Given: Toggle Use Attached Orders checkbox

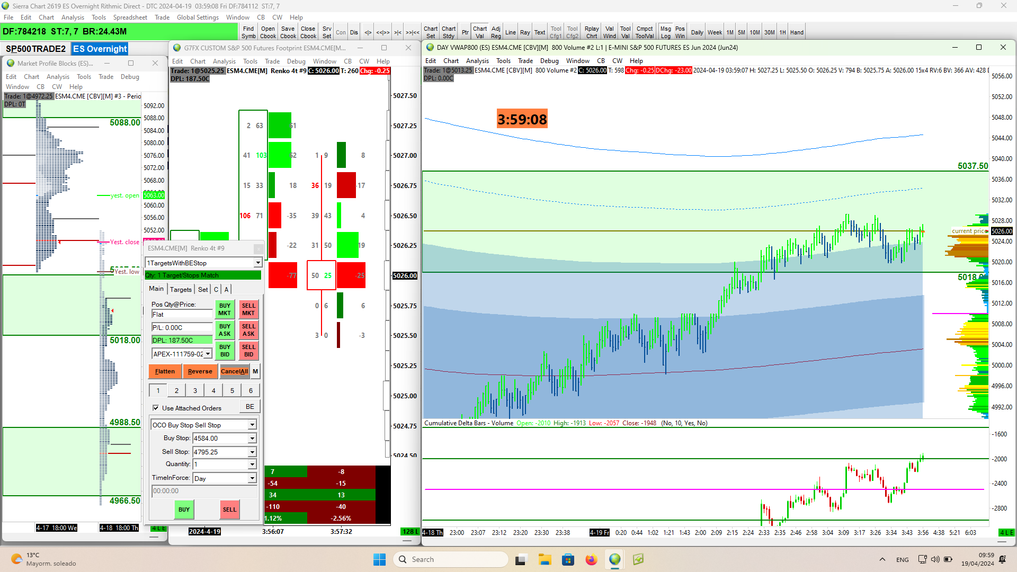Looking at the screenshot, I should 156,408.
